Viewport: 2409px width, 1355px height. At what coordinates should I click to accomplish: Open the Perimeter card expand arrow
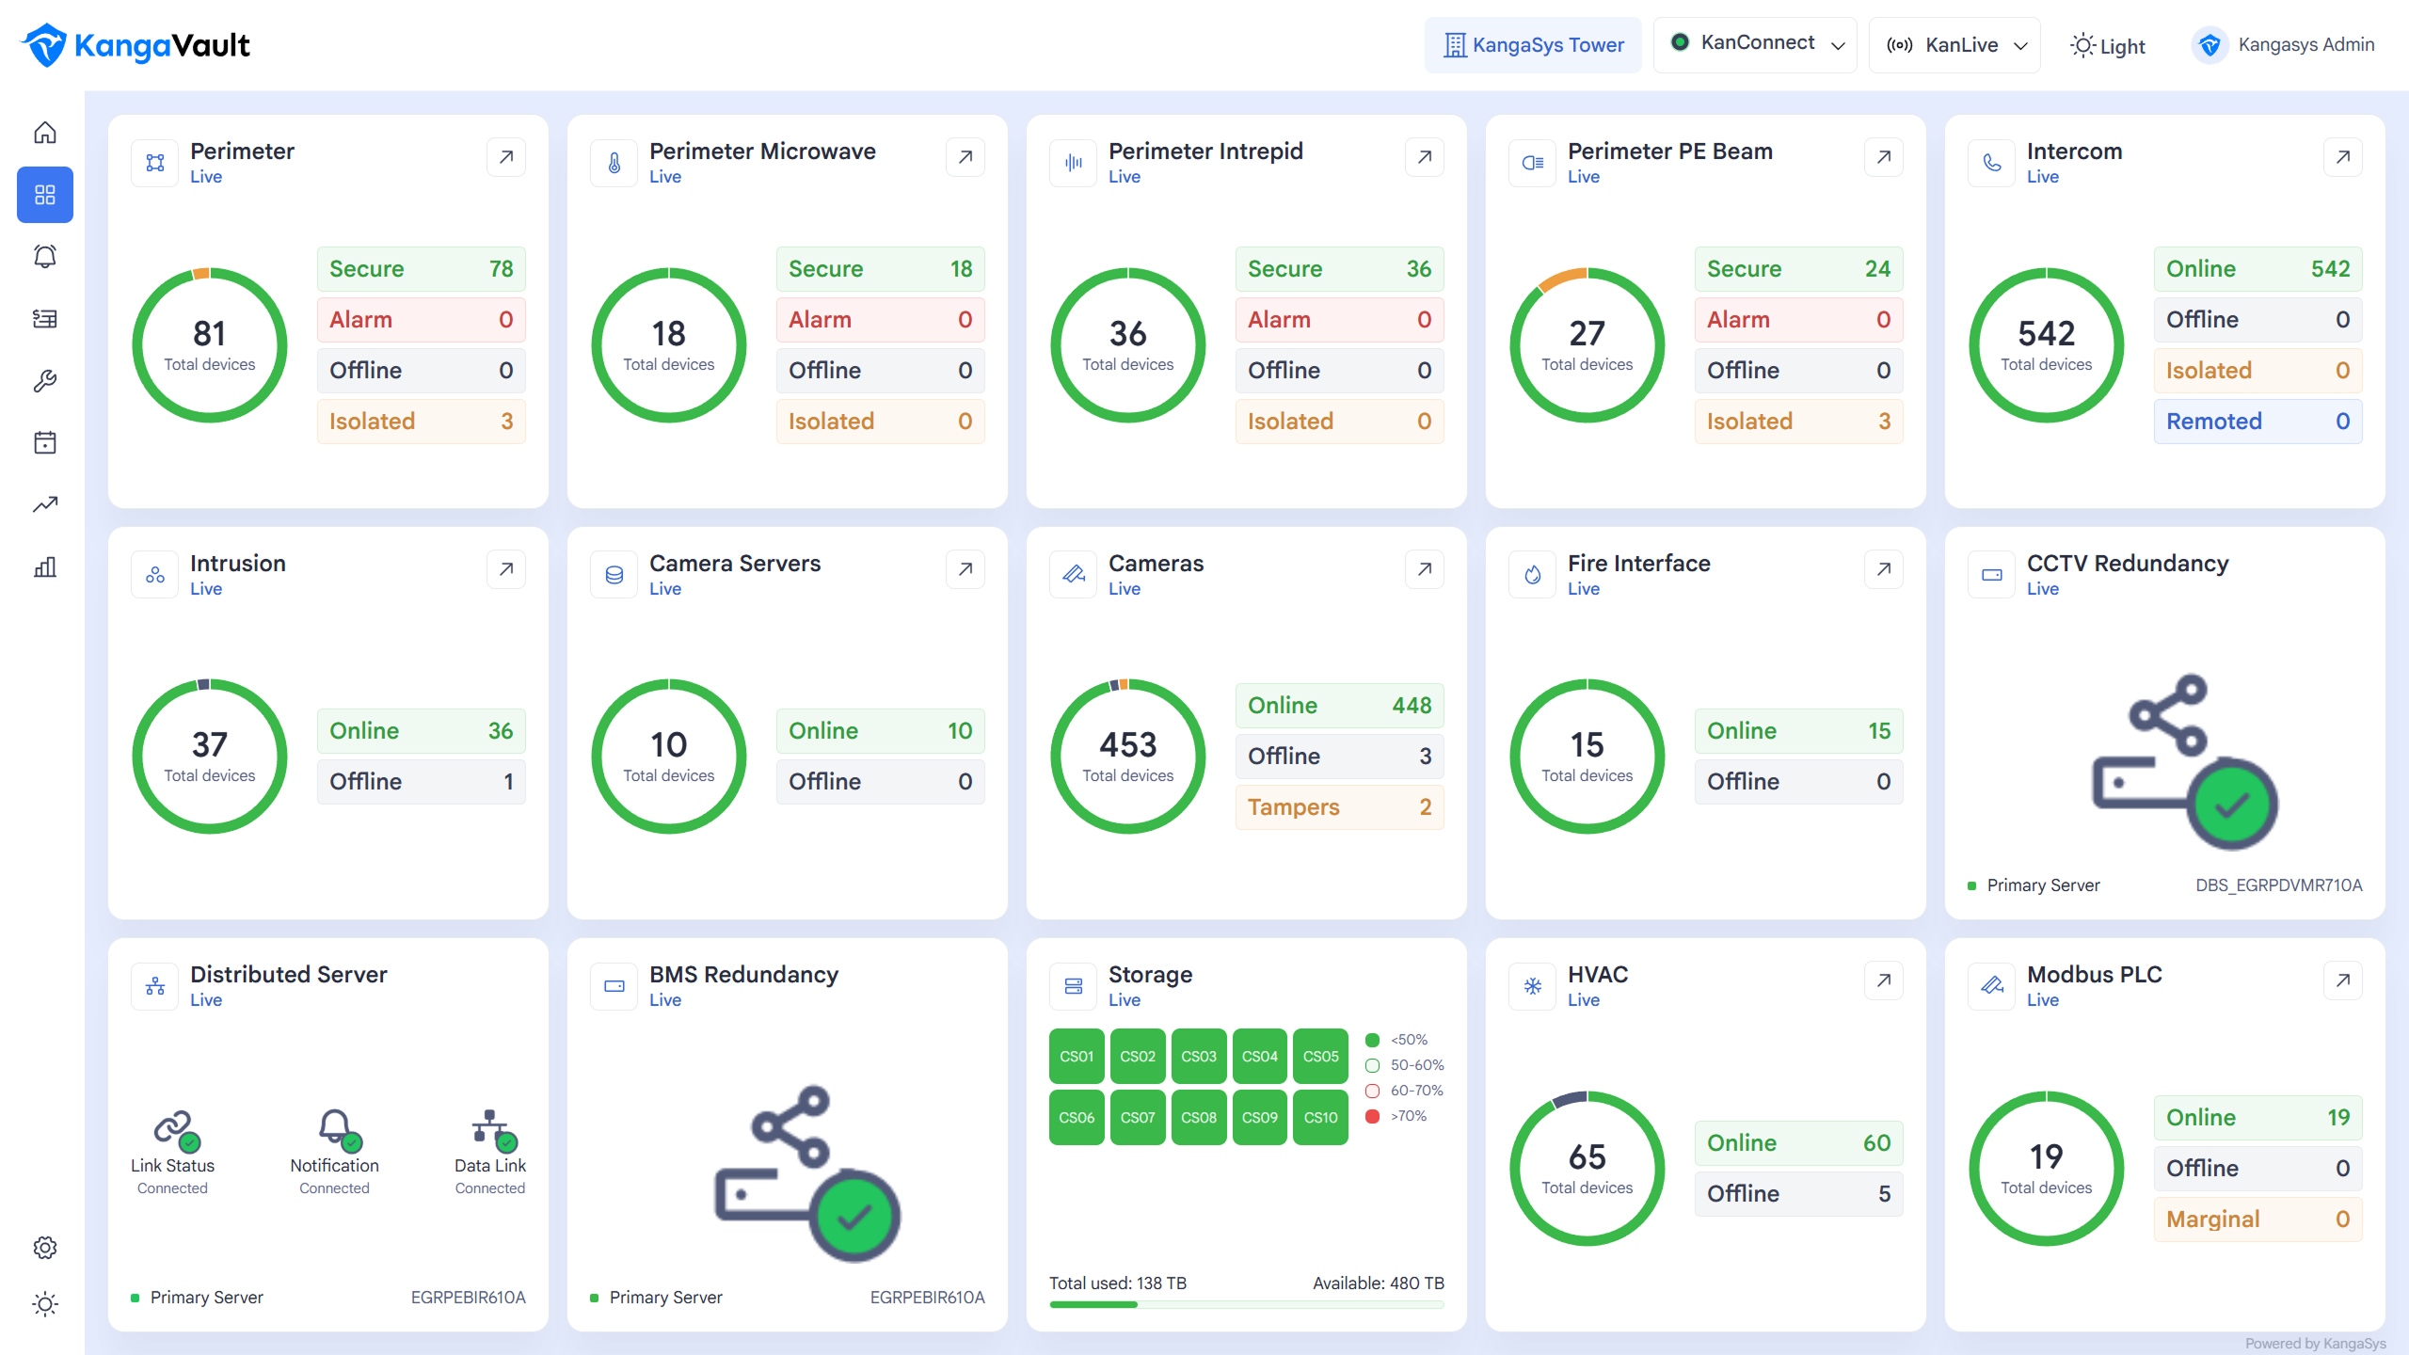click(506, 157)
